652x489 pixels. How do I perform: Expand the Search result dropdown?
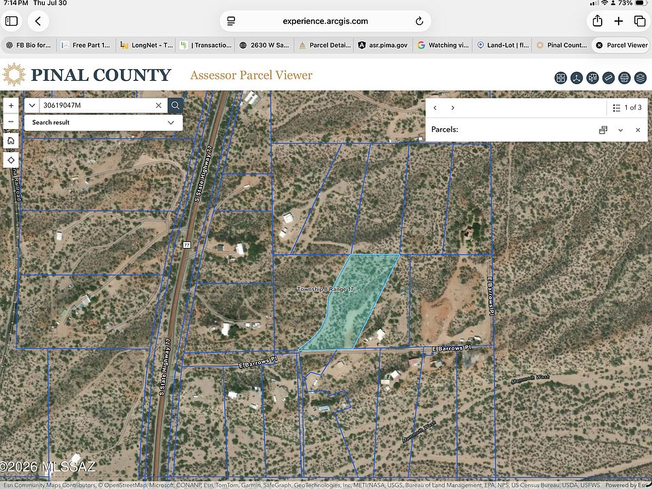pyautogui.click(x=103, y=122)
